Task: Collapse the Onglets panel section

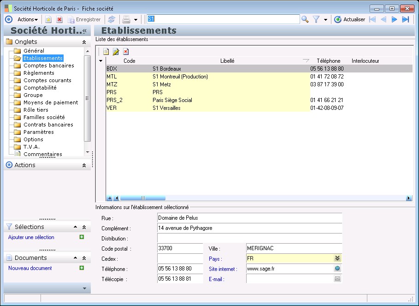Action: click(84, 42)
